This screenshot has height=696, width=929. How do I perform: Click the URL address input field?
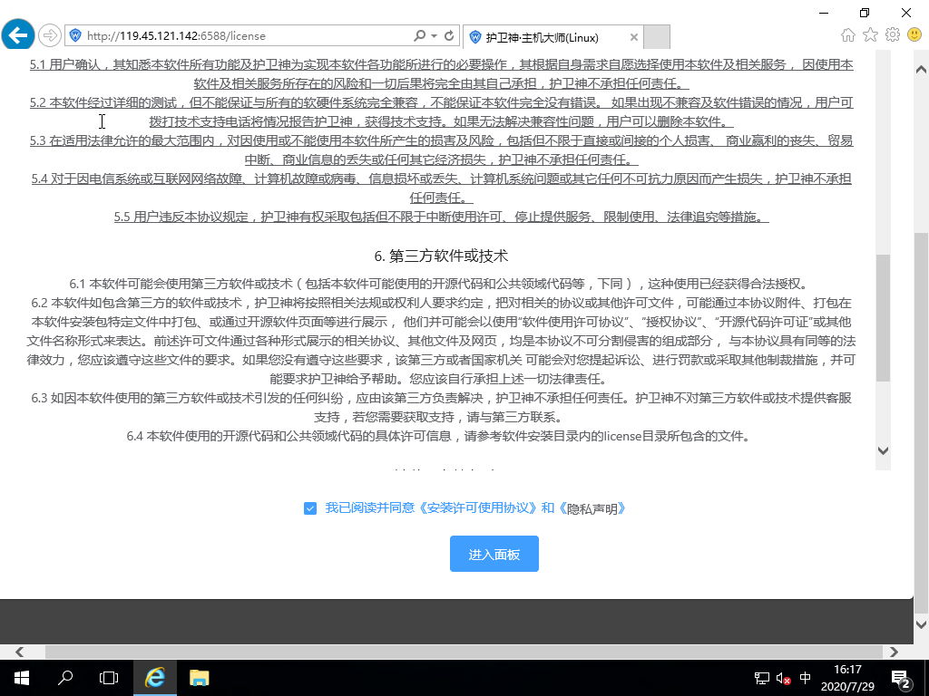(245, 36)
